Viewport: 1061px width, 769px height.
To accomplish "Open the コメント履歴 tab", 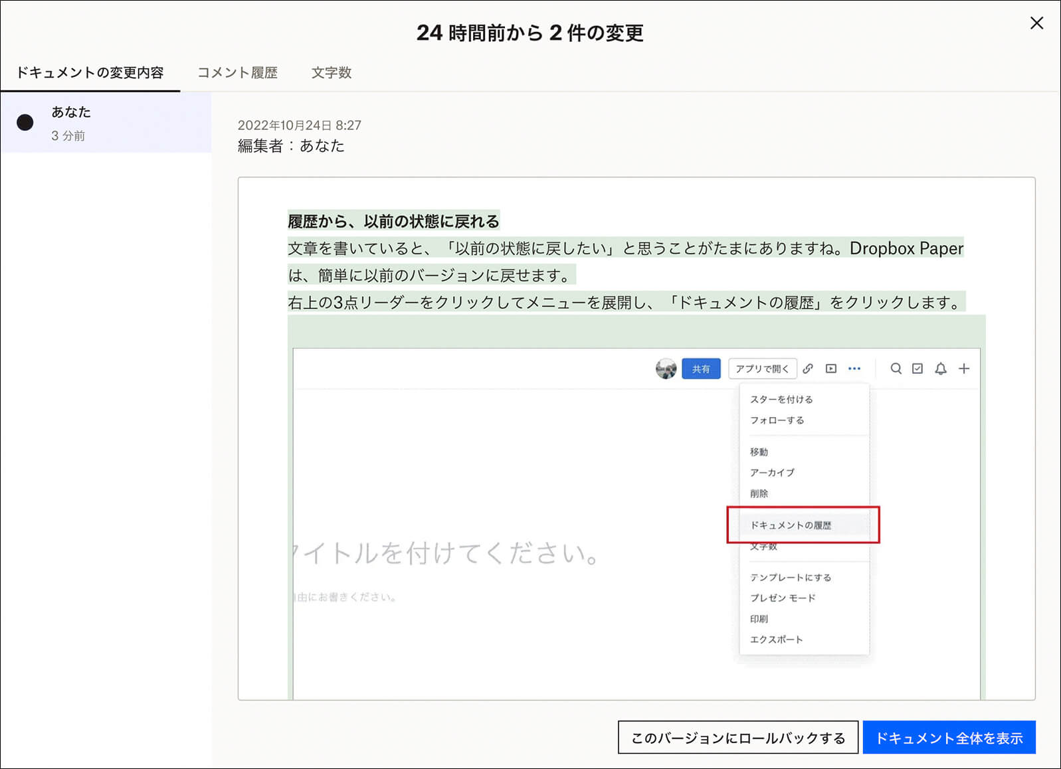I will [x=237, y=72].
